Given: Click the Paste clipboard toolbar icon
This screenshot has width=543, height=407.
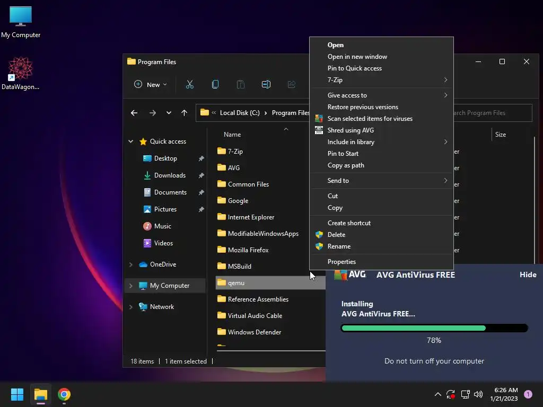Looking at the screenshot, I should click(x=241, y=84).
